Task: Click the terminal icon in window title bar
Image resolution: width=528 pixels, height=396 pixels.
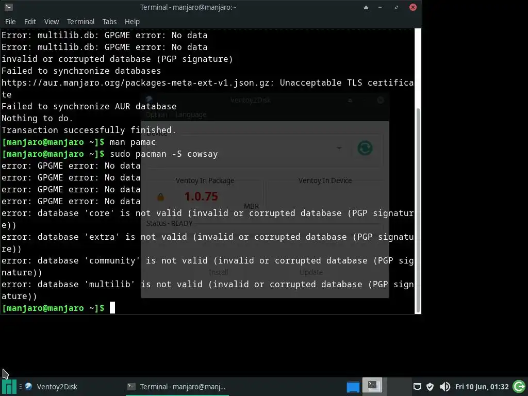Action: tap(8, 7)
